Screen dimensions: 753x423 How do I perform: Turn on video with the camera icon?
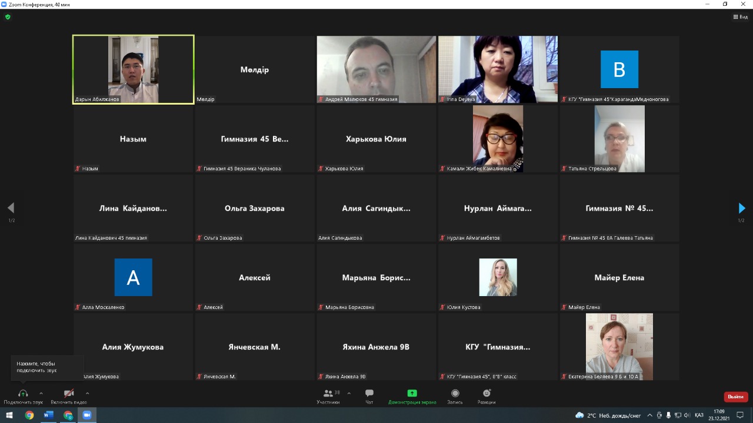(69, 394)
